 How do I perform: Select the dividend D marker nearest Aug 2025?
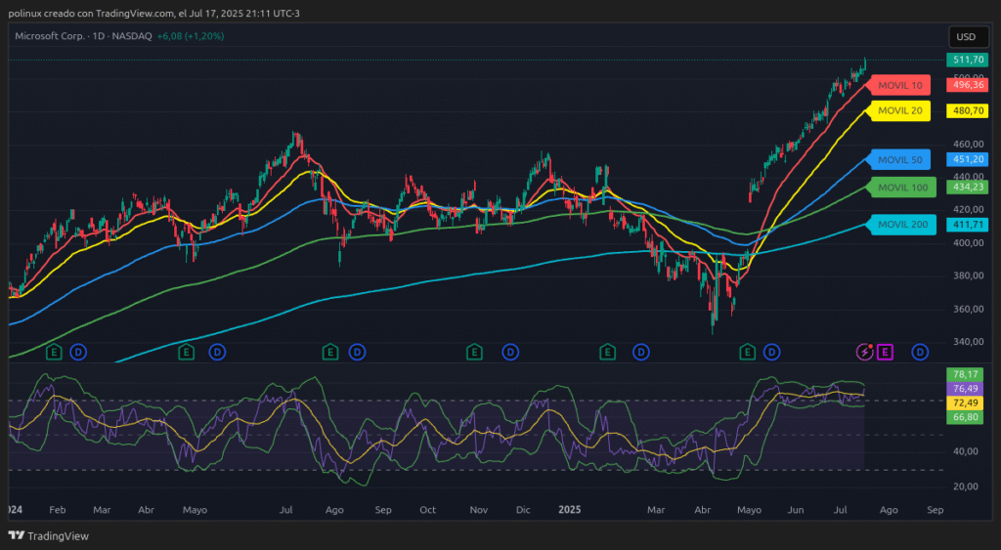(919, 352)
